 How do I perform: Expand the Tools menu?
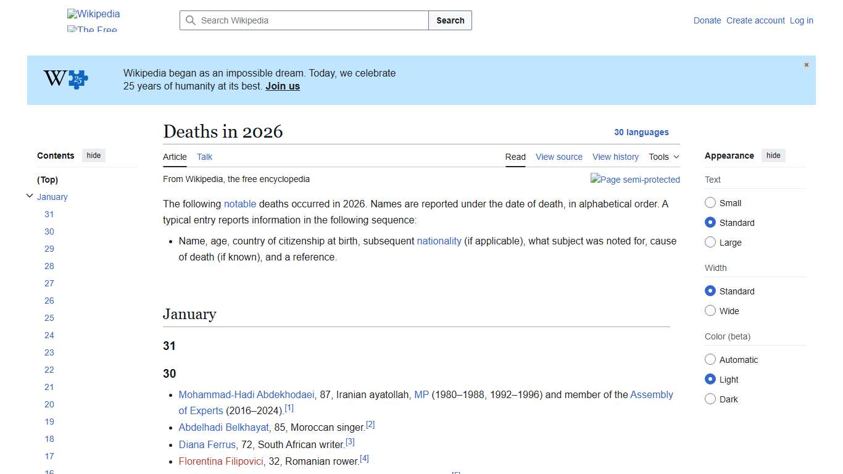point(663,157)
